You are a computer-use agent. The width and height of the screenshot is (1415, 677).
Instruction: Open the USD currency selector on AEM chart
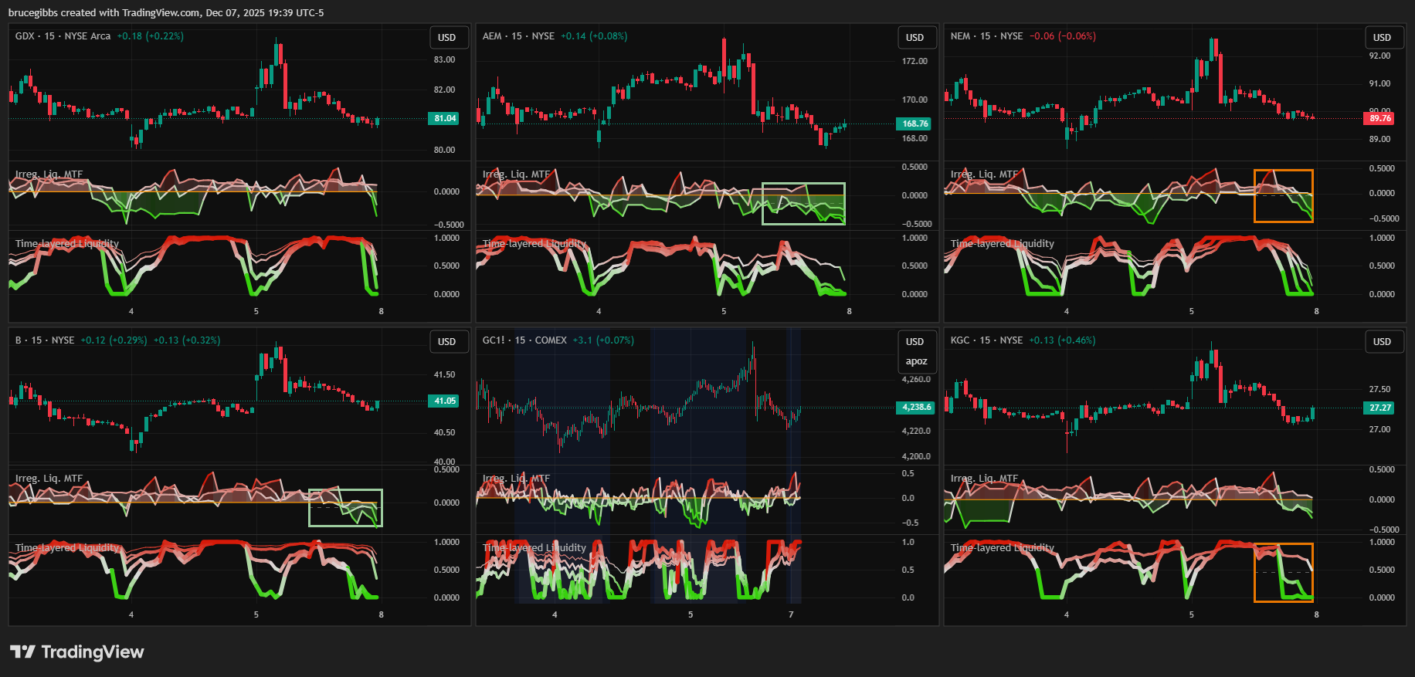pyautogui.click(x=914, y=37)
